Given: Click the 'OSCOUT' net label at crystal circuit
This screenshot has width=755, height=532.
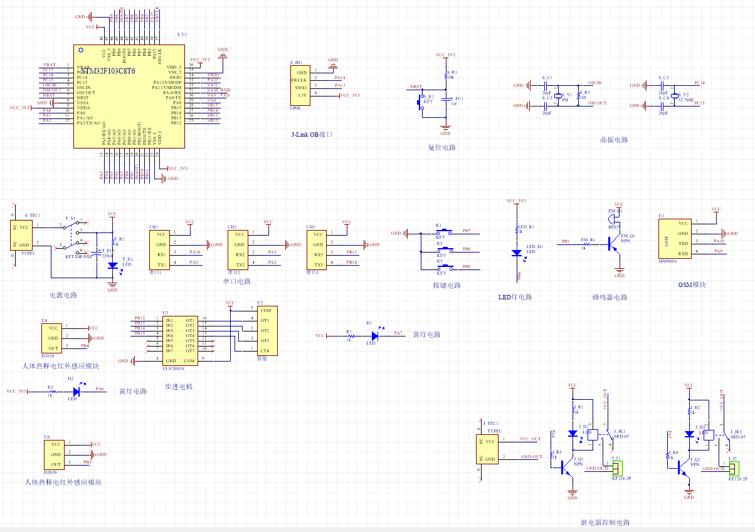Looking at the screenshot, I should pos(598,103).
